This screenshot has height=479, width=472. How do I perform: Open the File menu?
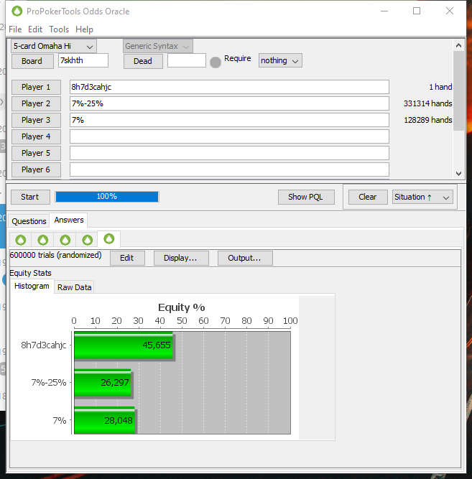click(15, 29)
